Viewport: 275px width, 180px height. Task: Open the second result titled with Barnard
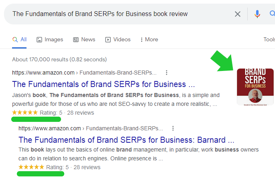coord(126,140)
